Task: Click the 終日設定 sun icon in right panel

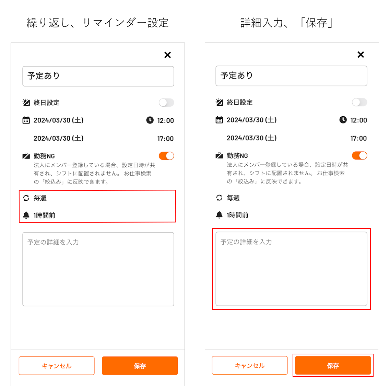Action: pos(219,102)
